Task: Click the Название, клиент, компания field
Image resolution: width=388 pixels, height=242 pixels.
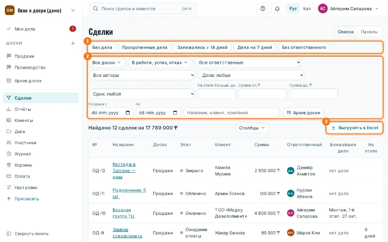Action: point(232,113)
